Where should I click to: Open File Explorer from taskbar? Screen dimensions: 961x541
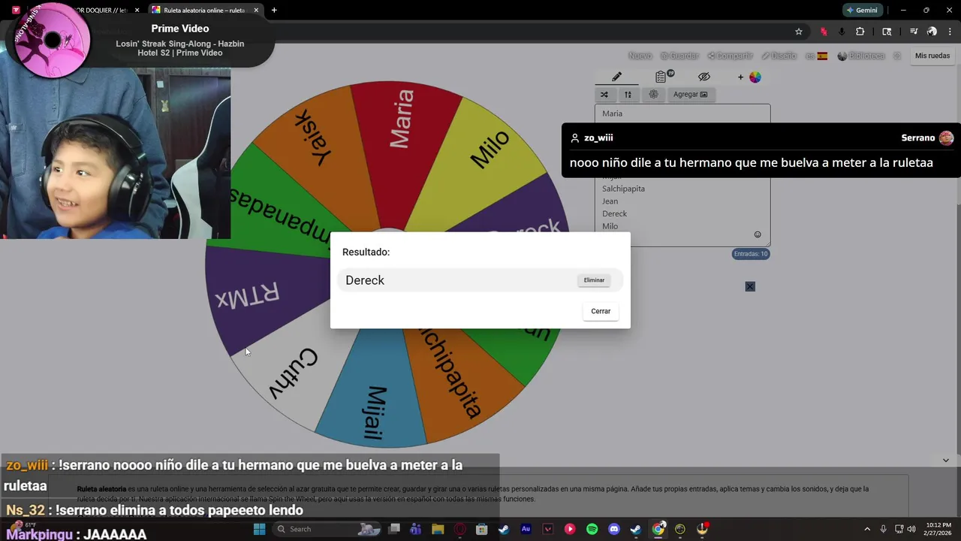click(438, 529)
